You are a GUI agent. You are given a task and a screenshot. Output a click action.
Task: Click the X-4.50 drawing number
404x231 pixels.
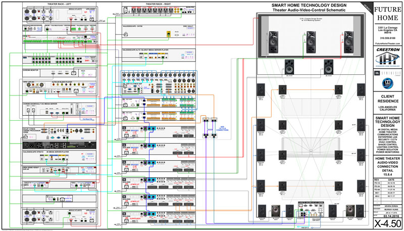[x=387, y=223]
